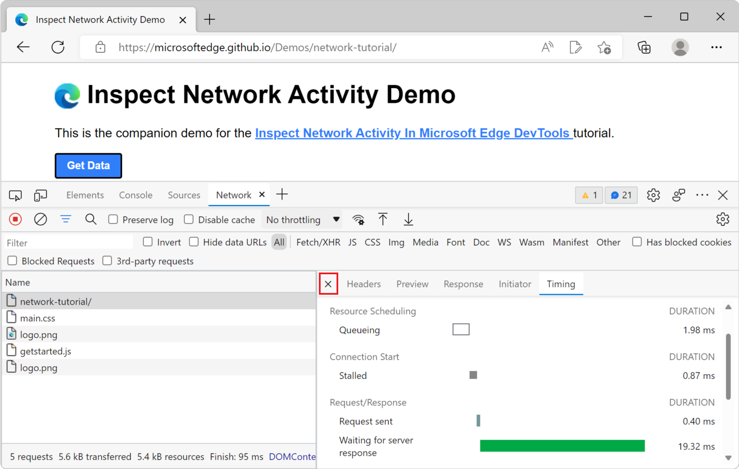Image resolution: width=739 pixels, height=469 pixels.
Task: Switch to the Preview tab
Action: 413,284
